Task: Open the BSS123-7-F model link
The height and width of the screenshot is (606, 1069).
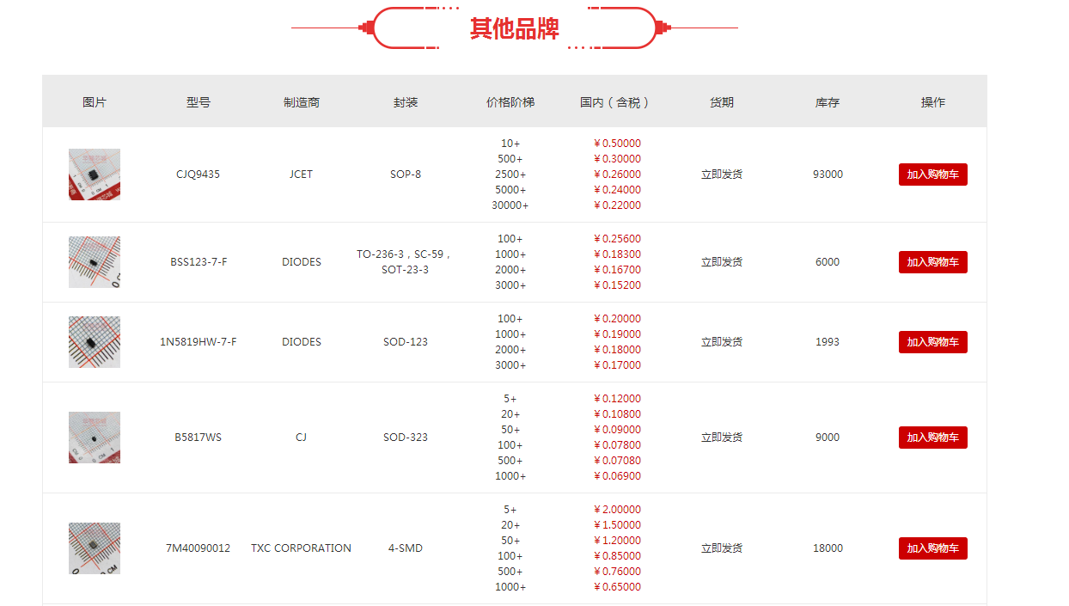Action: click(x=199, y=262)
